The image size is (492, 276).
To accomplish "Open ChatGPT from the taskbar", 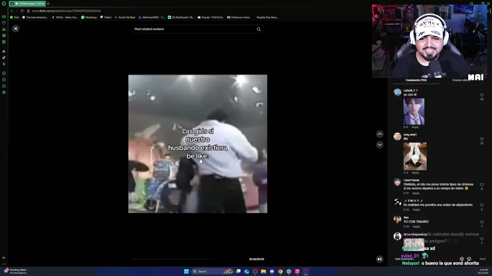I will tap(289, 271).
